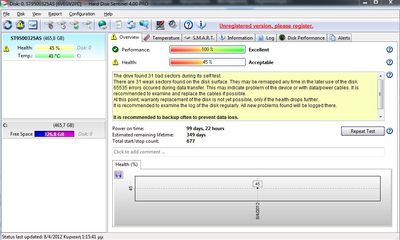
Task: Switch to the Alerts tab
Action: [x=340, y=38]
